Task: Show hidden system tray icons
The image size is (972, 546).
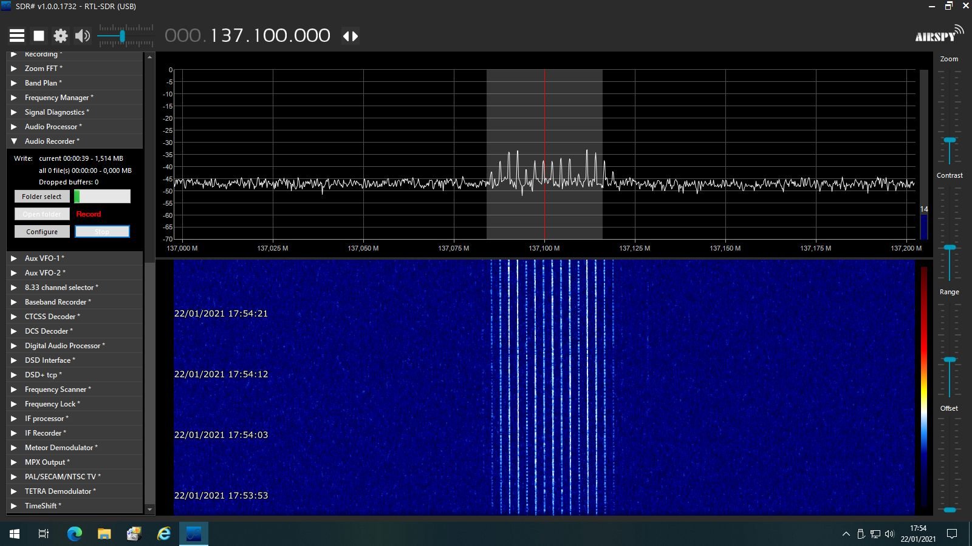Action: 846,534
